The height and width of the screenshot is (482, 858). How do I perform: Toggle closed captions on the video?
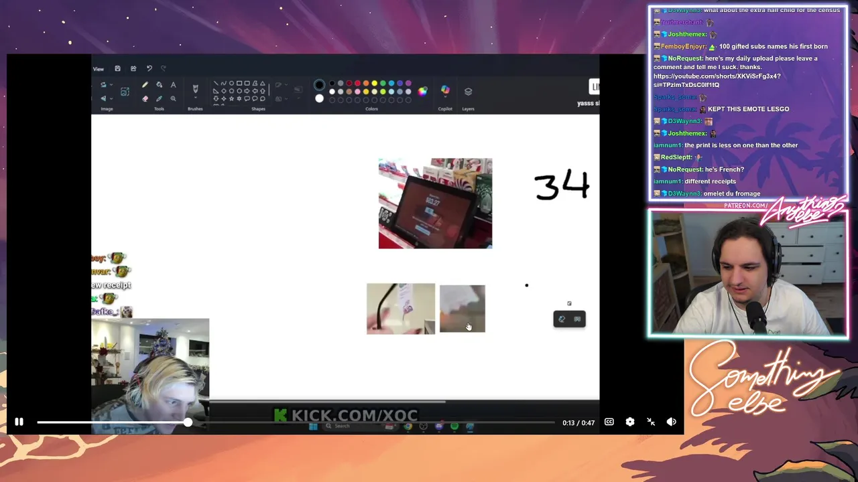point(609,422)
